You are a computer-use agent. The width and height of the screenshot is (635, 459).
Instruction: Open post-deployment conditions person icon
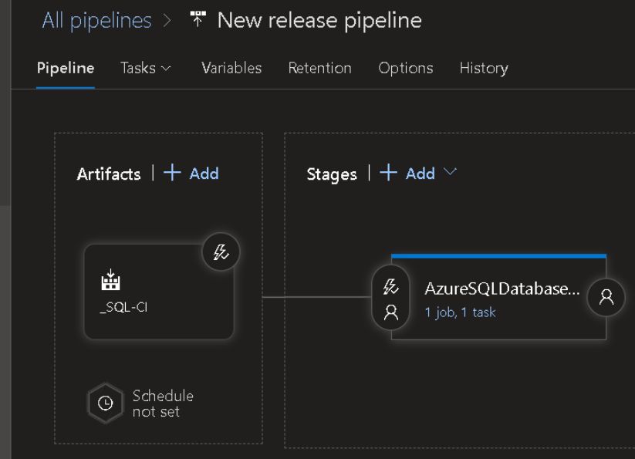(606, 298)
